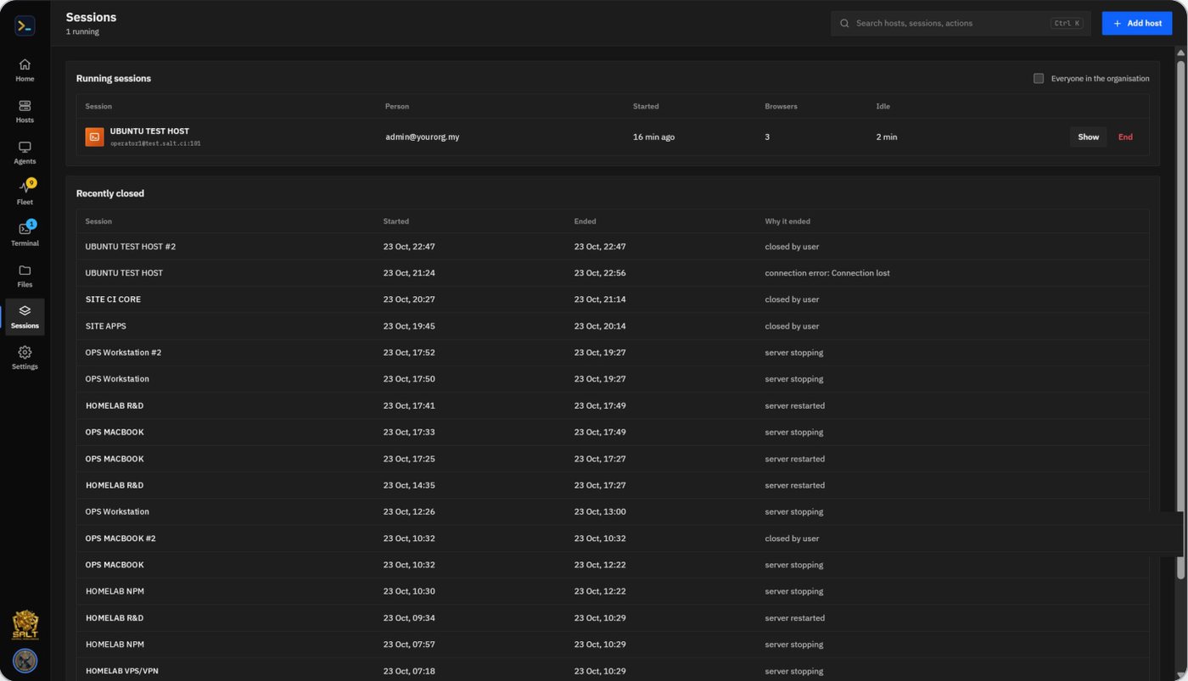Open the Terminal sidebar item
1188x681 pixels.
(25, 235)
